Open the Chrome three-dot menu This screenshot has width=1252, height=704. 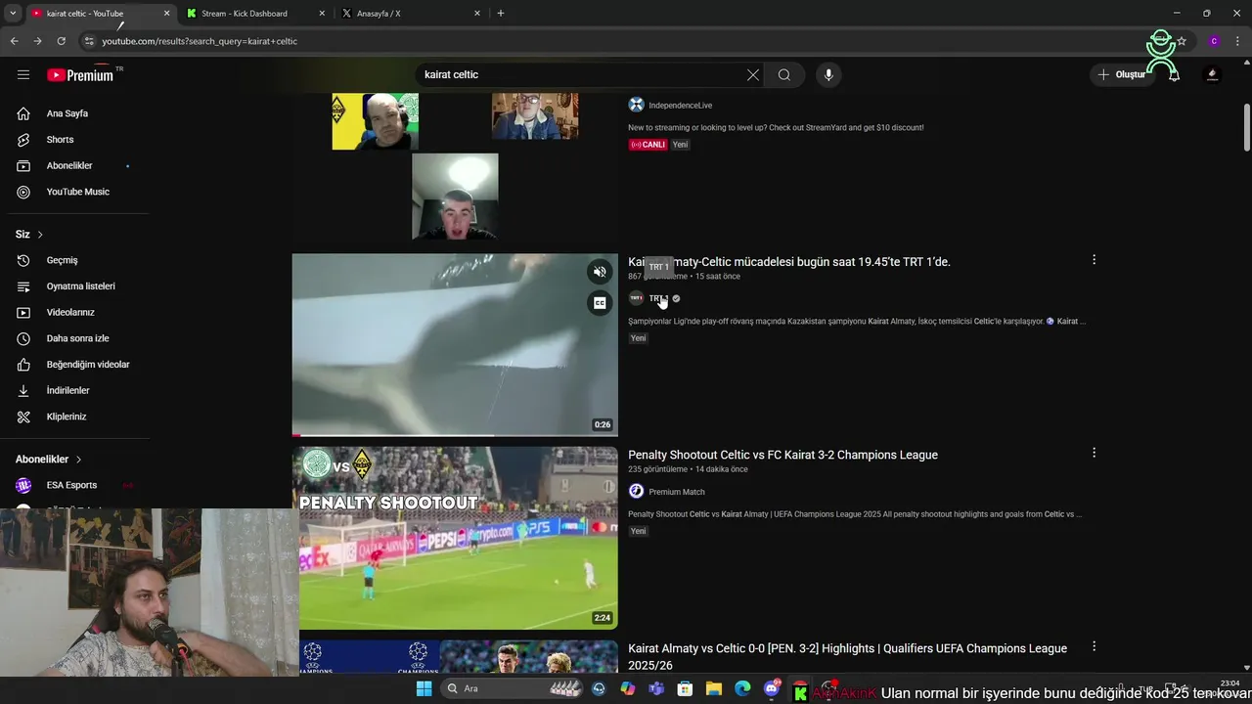click(x=1238, y=41)
